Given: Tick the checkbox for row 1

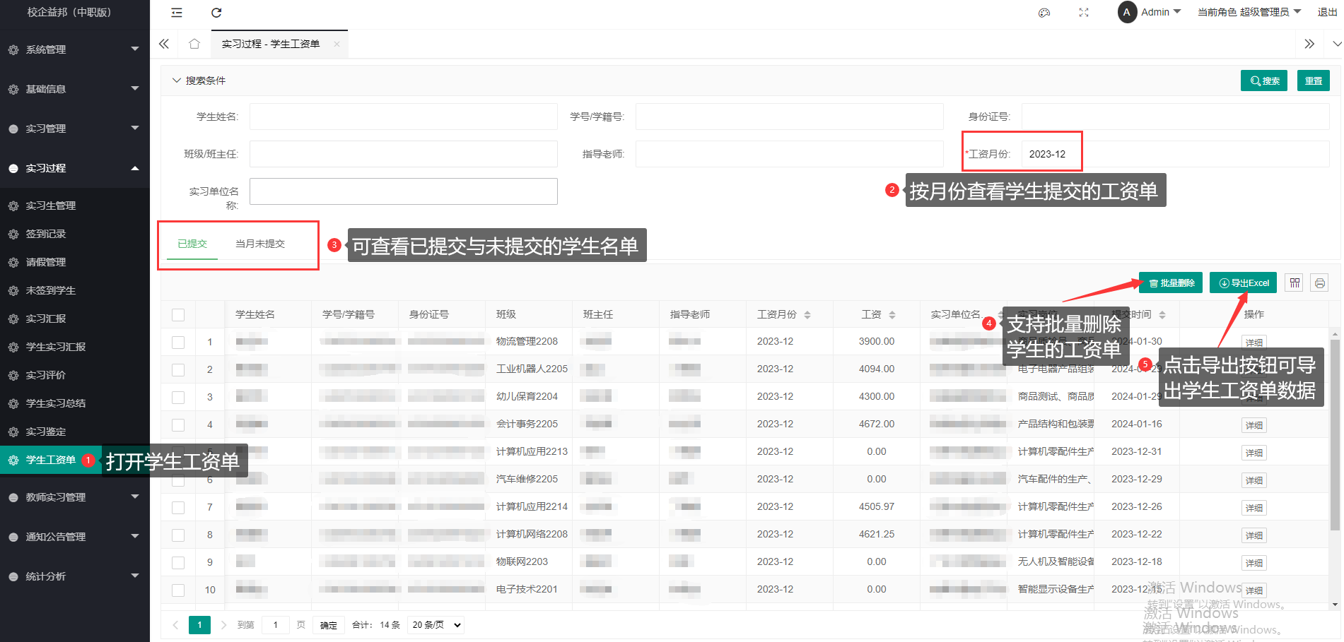Looking at the screenshot, I should 178,343.
